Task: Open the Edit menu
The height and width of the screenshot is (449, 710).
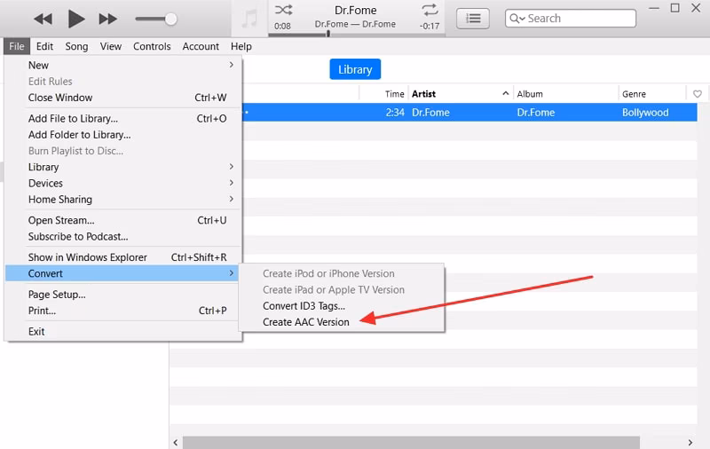Action: click(44, 46)
